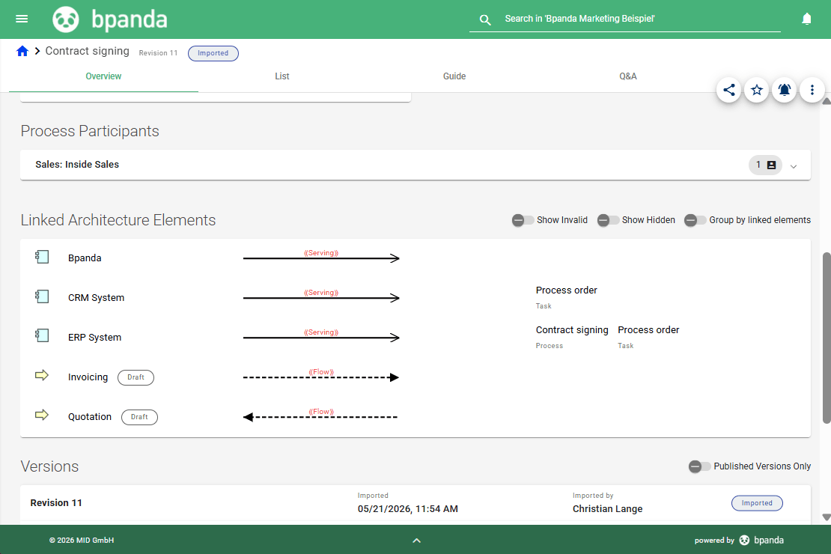Screen dimensions: 831x554
Task: Click Serving relation arrow for ERP System
Action: (x=321, y=336)
